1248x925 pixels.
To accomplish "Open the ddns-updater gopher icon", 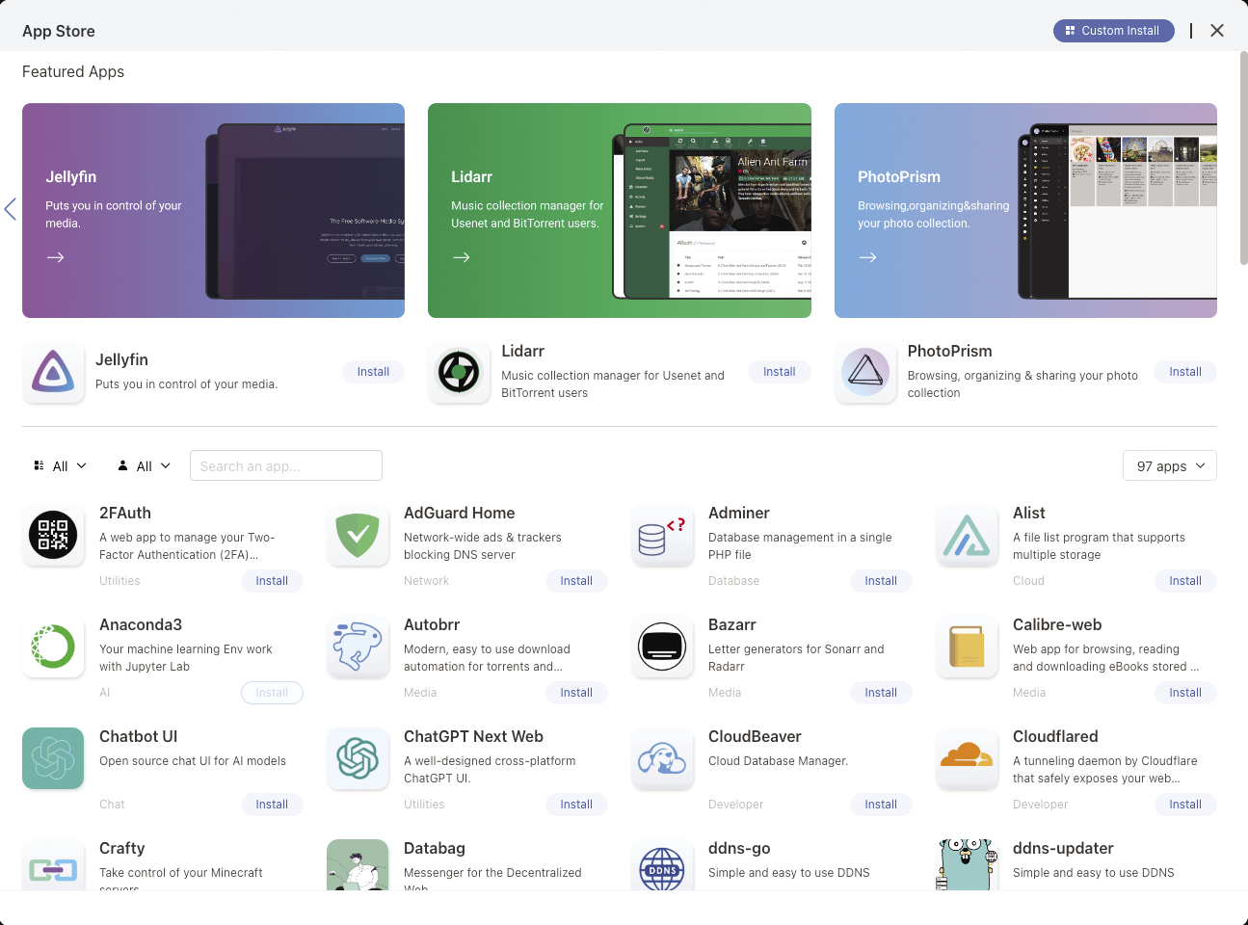I will pyautogui.click(x=967, y=865).
